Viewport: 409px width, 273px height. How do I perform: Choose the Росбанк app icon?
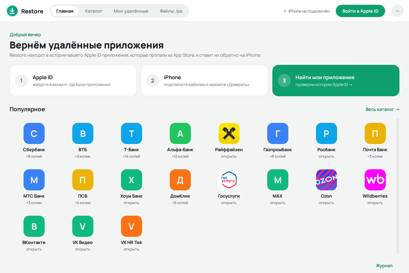pyautogui.click(x=327, y=133)
